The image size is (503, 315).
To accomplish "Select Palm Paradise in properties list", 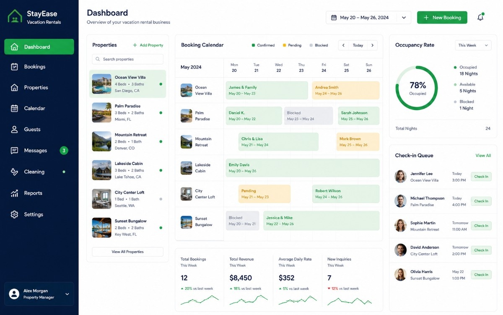I will coord(127,112).
